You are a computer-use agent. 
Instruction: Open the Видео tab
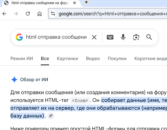[x=93, y=58]
